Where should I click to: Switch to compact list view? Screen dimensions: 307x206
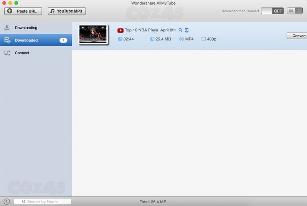coord(291,11)
